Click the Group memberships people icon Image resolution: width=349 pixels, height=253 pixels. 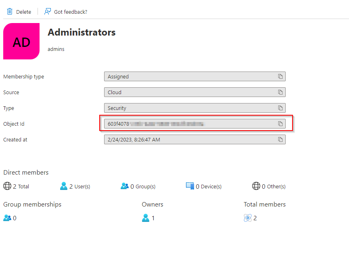tap(7, 218)
